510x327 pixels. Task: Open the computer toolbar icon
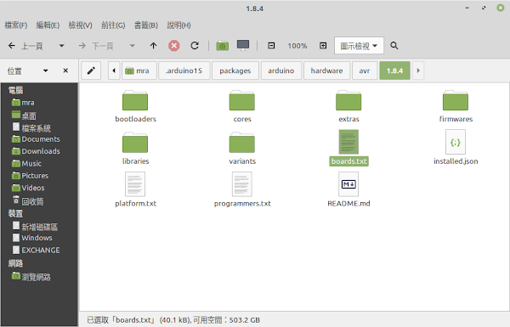[243, 46]
